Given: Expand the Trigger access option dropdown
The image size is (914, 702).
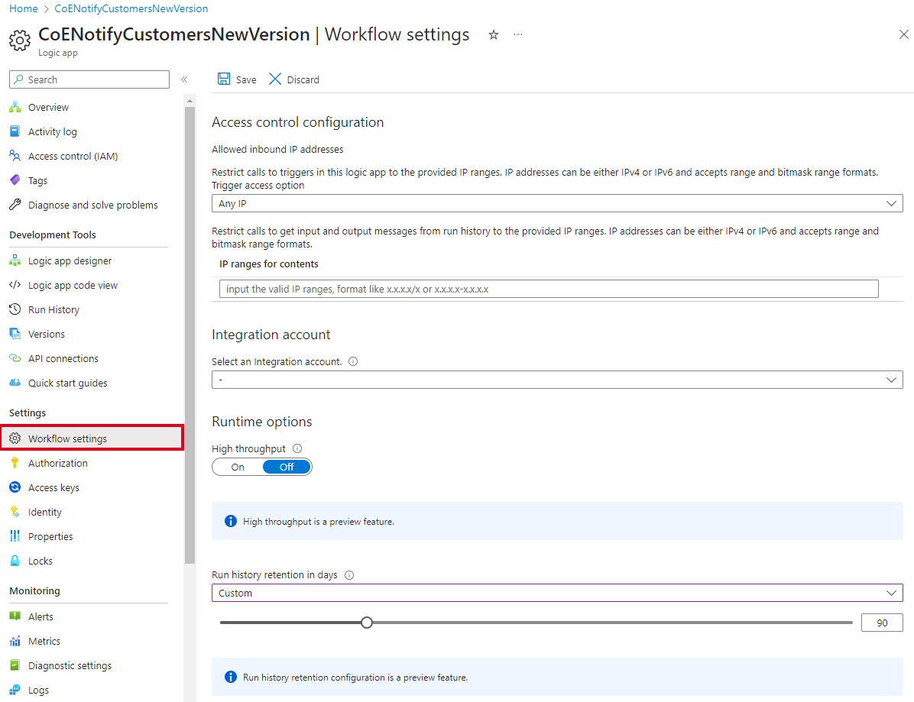Looking at the screenshot, I should click(x=556, y=204).
